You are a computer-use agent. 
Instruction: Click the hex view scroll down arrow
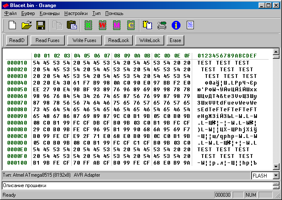(x=276, y=167)
